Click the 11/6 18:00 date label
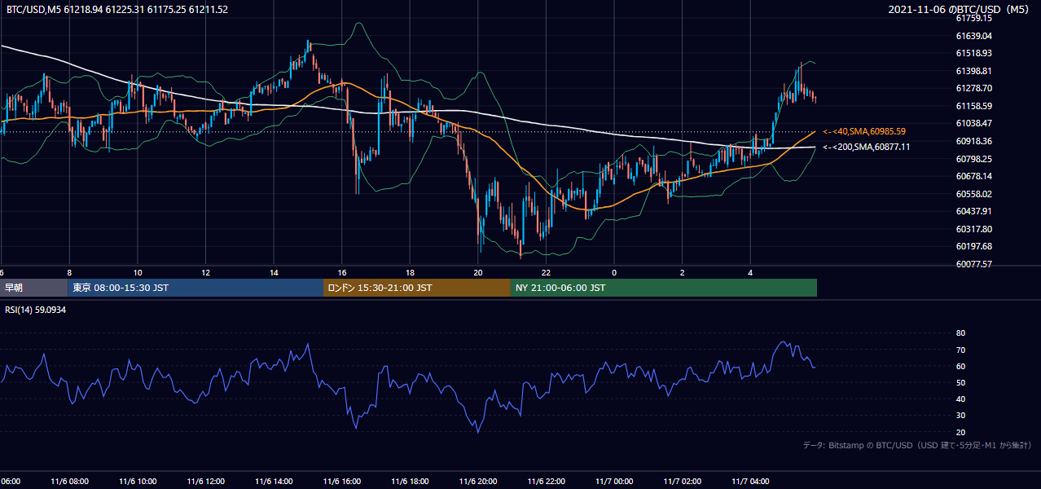This screenshot has height=489, width=1041. pyautogui.click(x=410, y=482)
